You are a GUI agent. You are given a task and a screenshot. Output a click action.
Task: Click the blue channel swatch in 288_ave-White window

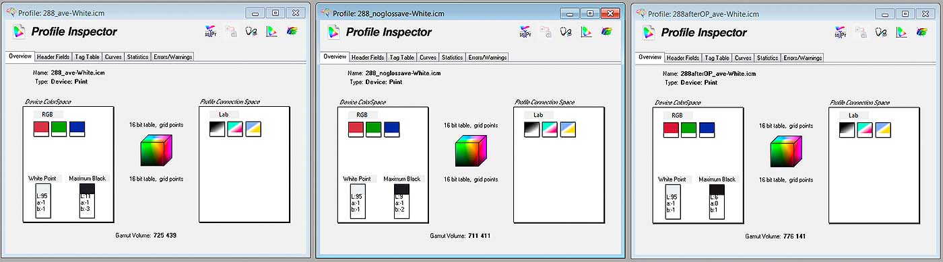(x=77, y=129)
